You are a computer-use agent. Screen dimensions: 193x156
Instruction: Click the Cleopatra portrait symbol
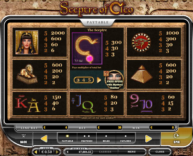click(27, 42)
